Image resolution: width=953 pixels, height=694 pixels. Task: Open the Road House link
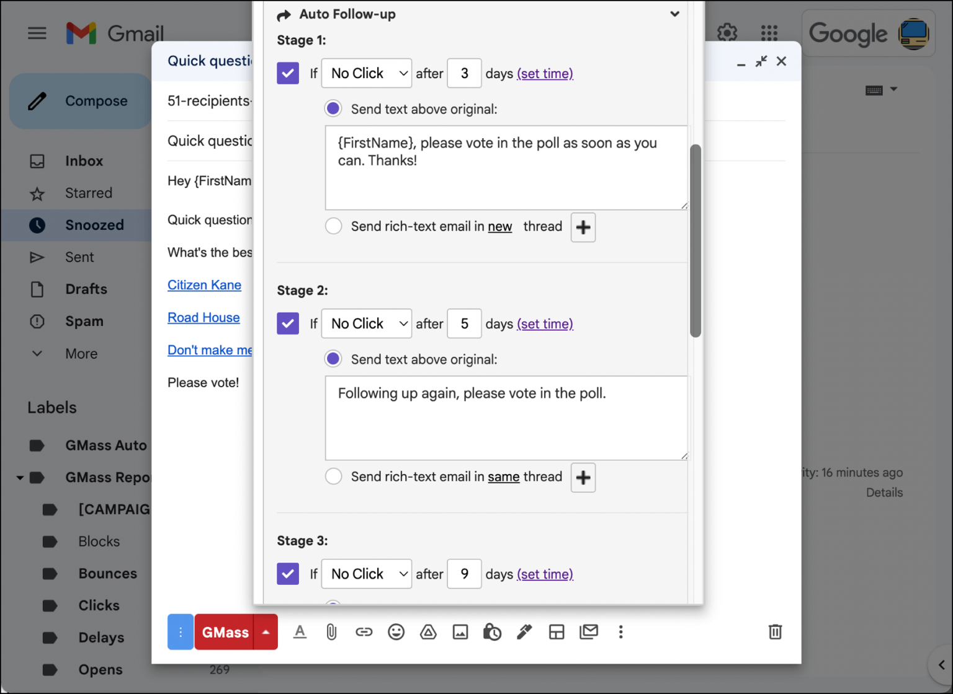pos(204,317)
